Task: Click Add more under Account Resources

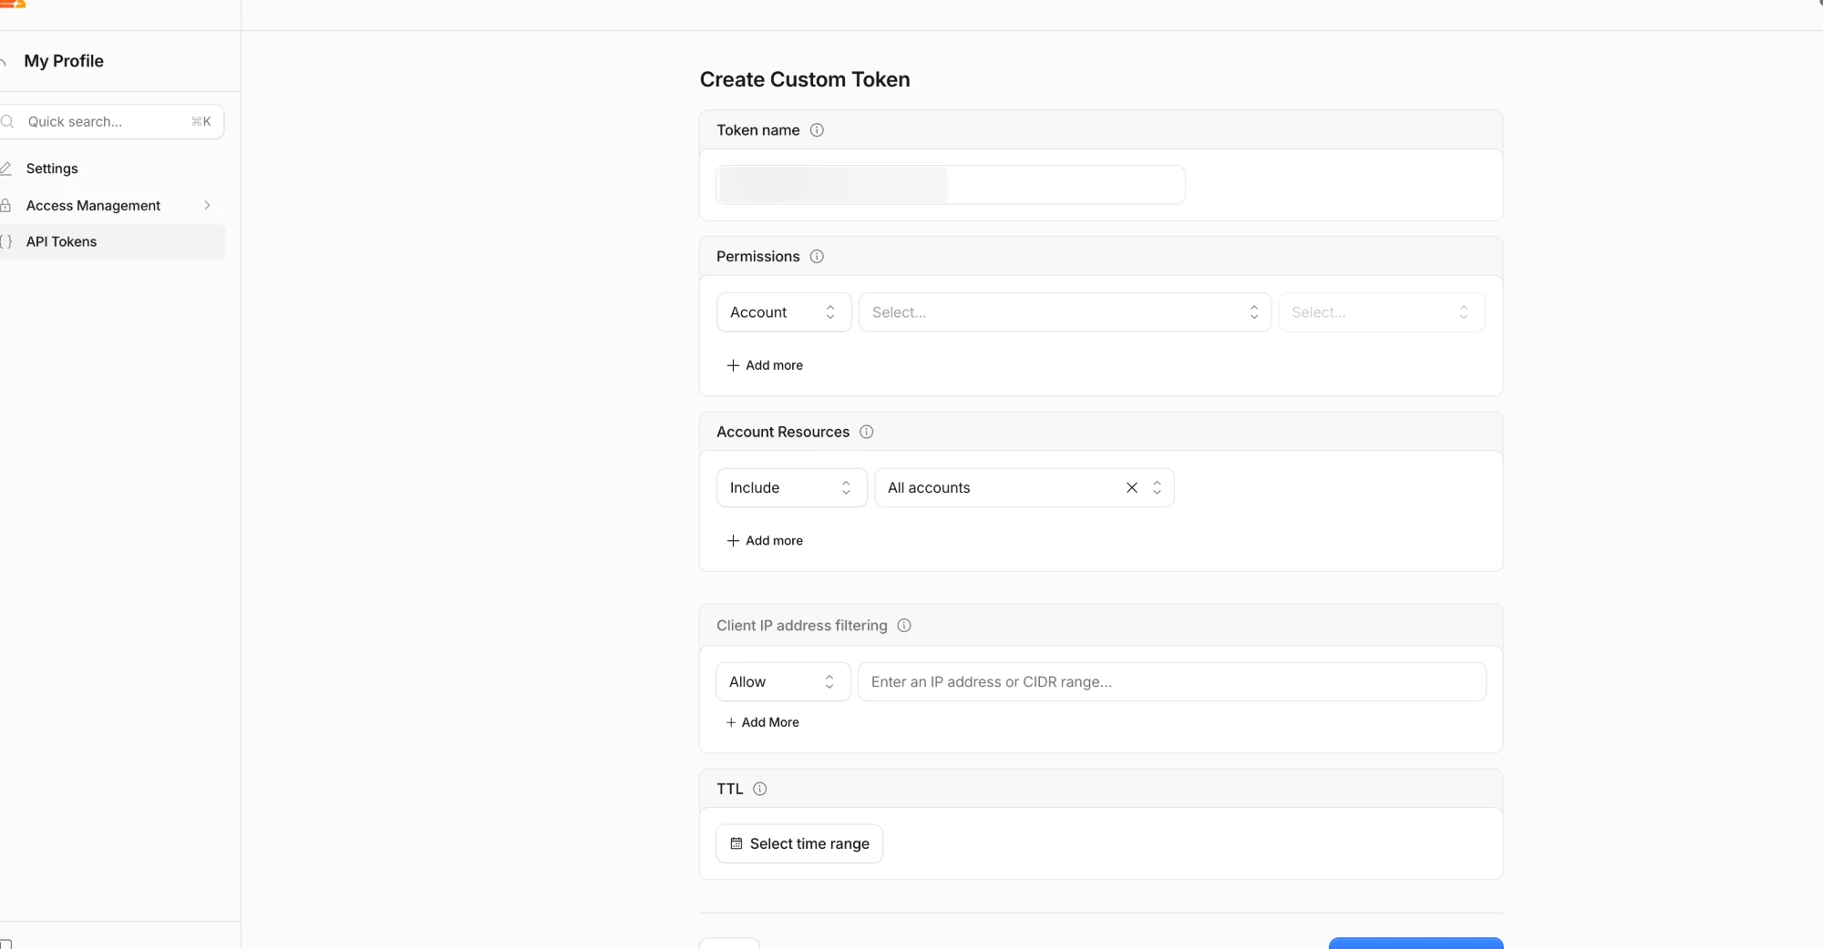Action: click(x=765, y=541)
